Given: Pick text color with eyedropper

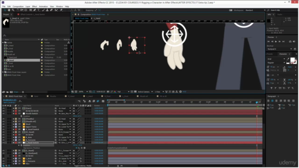Looking at the screenshot, I should 288,59.
